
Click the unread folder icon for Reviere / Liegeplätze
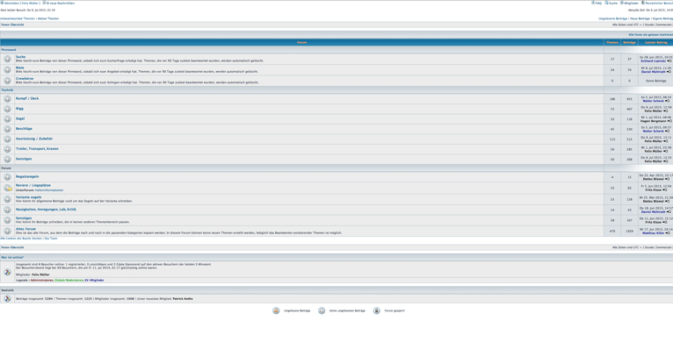tap(7, 188)
